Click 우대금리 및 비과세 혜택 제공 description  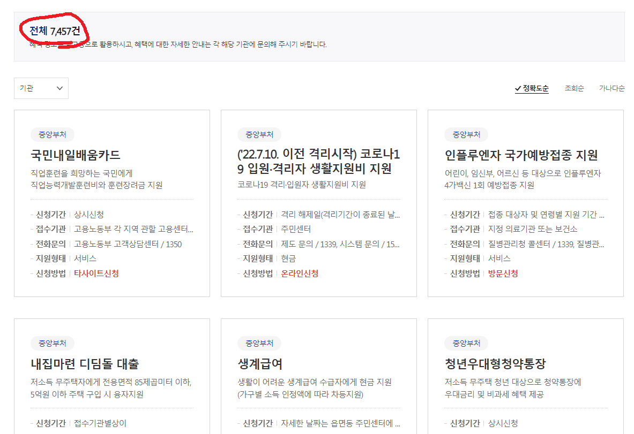[x=494, y=394]
